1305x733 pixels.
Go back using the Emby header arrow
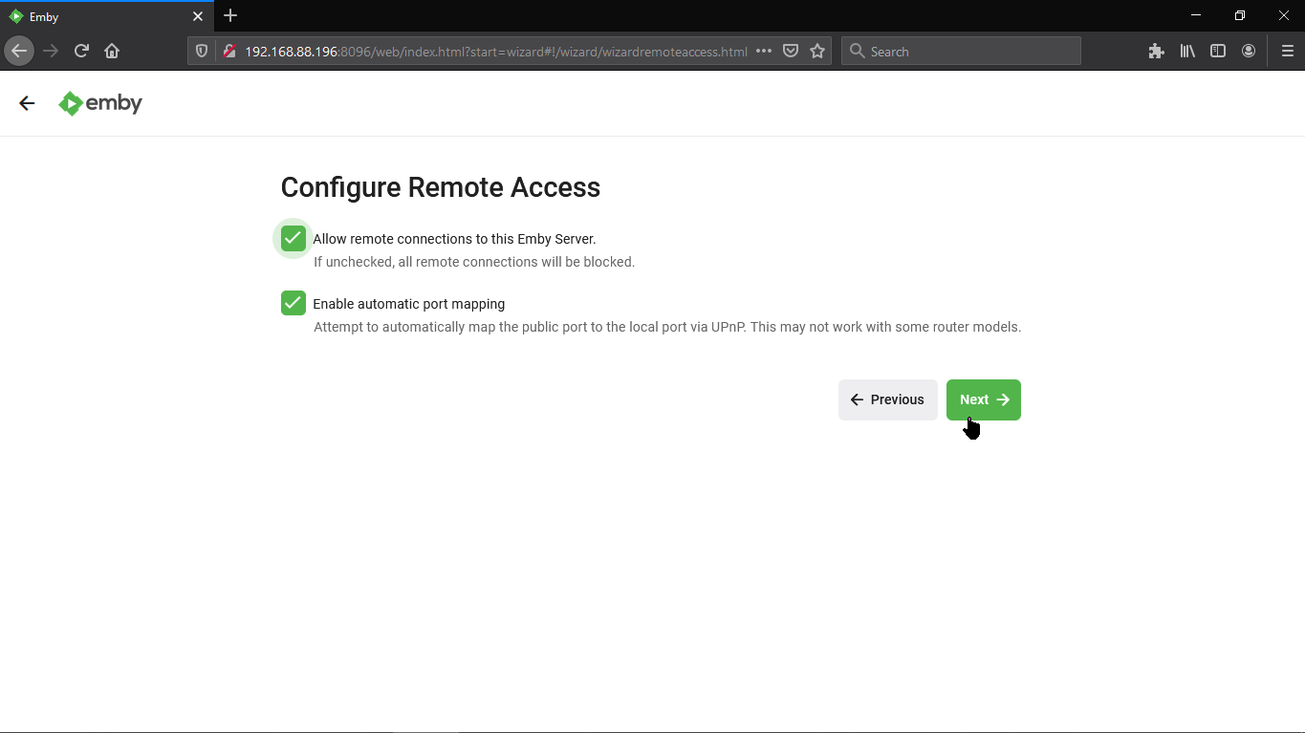click(27, 103)
